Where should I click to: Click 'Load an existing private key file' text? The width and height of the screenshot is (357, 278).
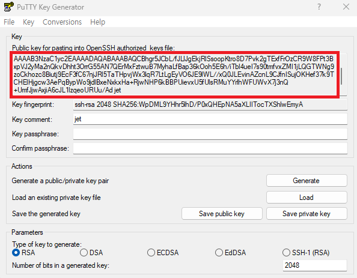56,198
